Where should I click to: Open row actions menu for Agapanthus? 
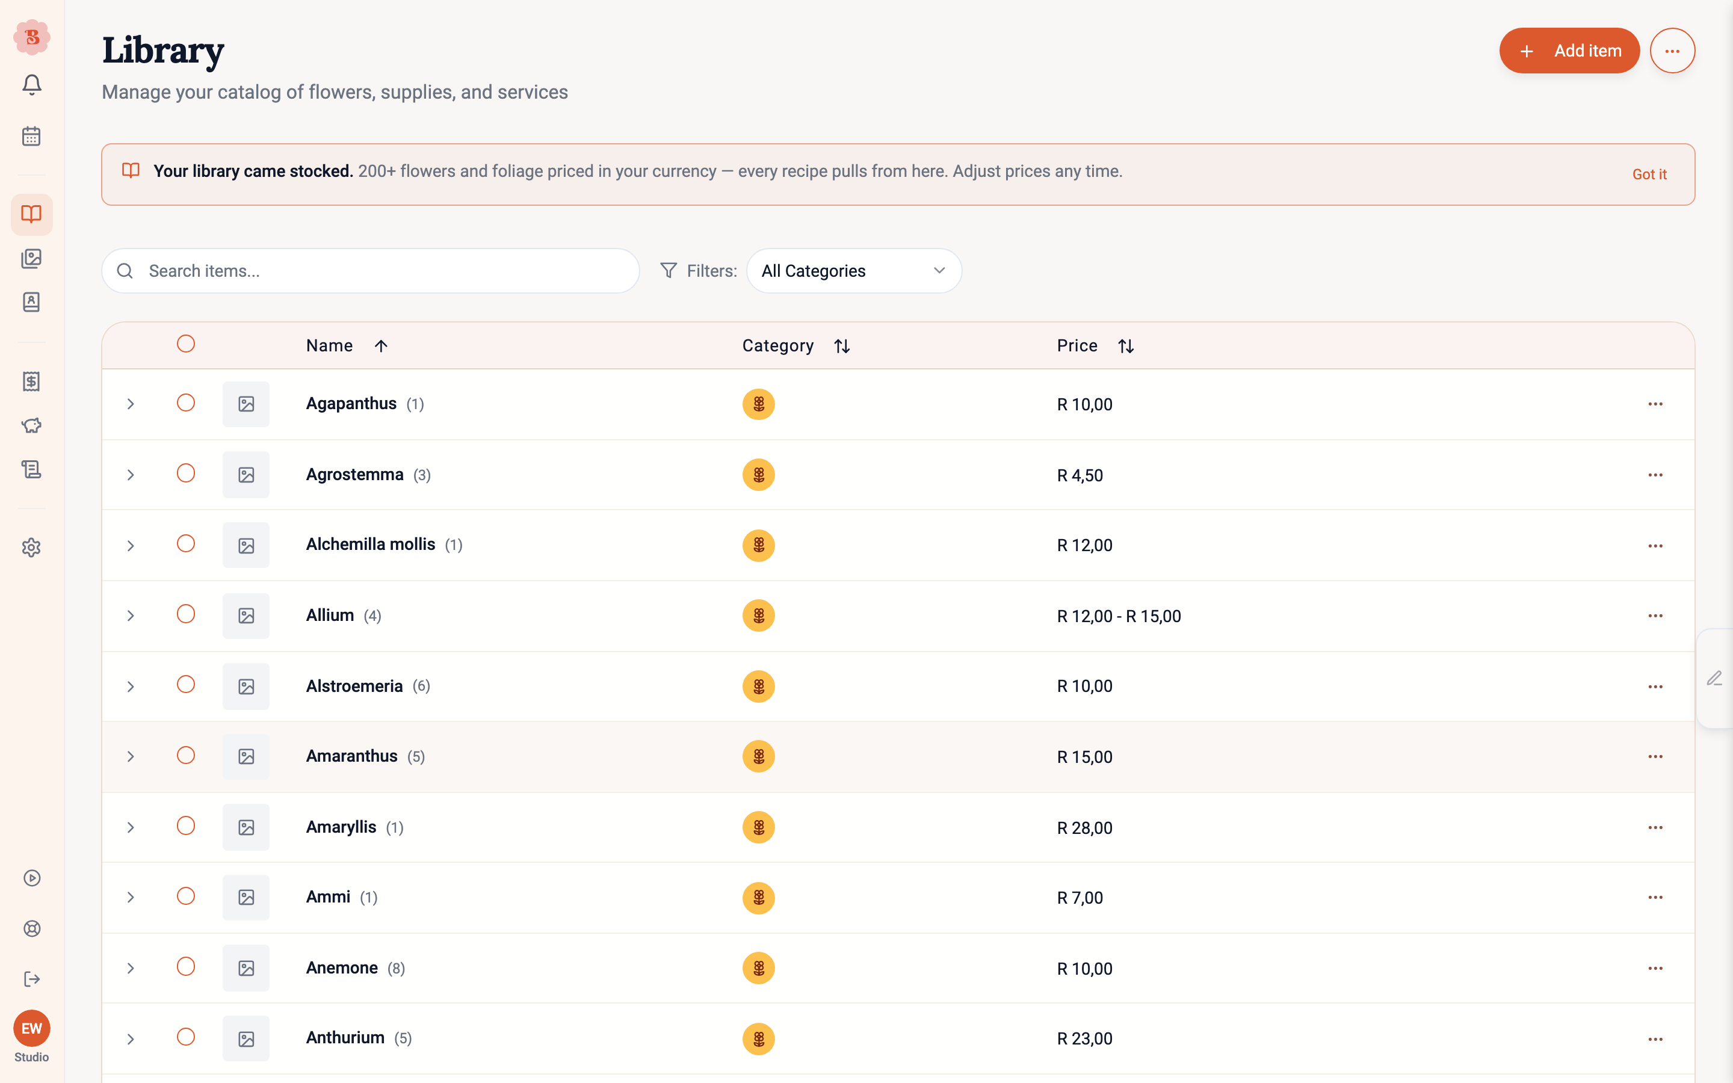pyautogui.click(x=1655, y=404)
